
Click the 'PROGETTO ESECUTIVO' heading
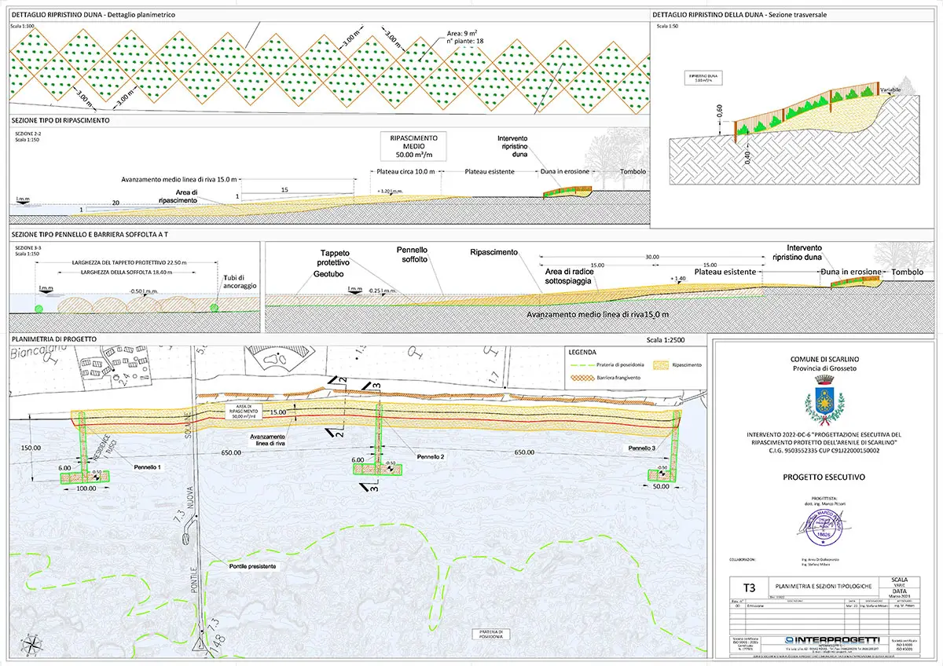click(x=824, y=476)
